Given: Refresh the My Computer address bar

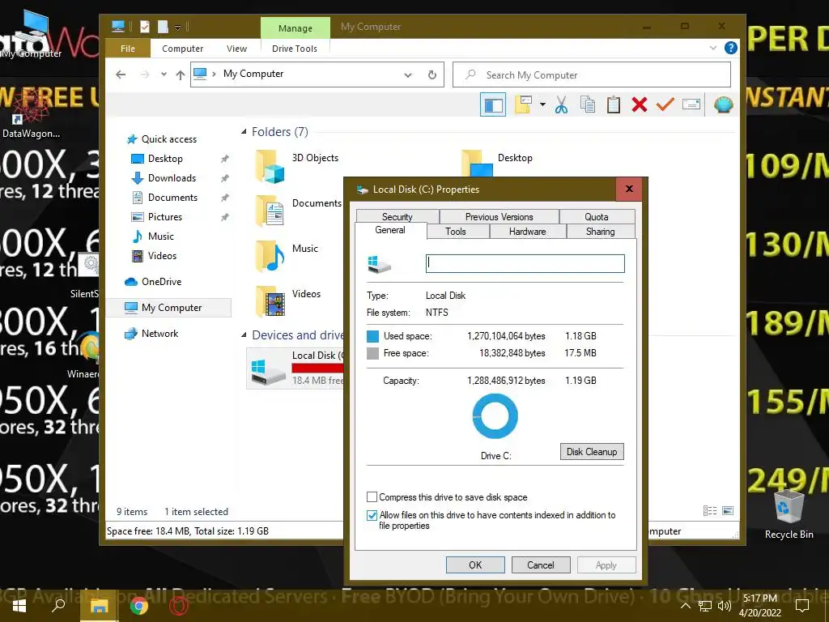Looking at the screenshot, I should 432,75.
